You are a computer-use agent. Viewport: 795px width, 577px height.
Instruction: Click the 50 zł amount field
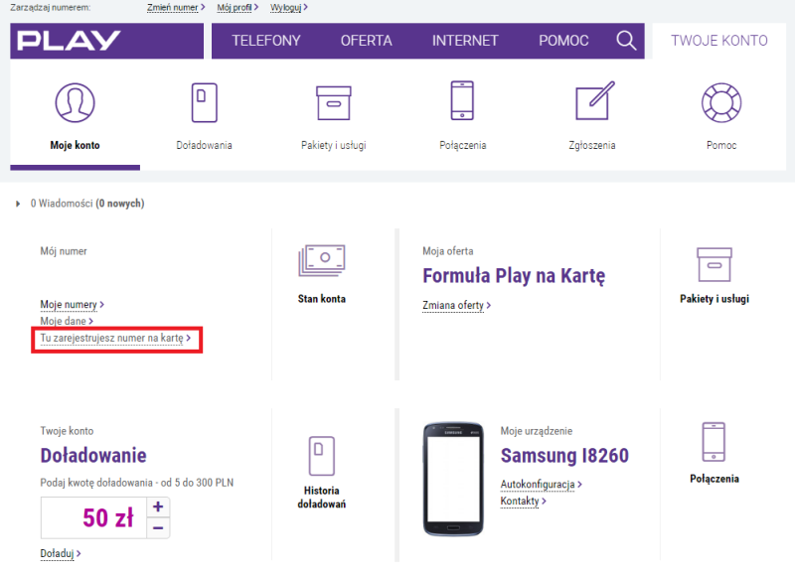click(x=94, y=517)
